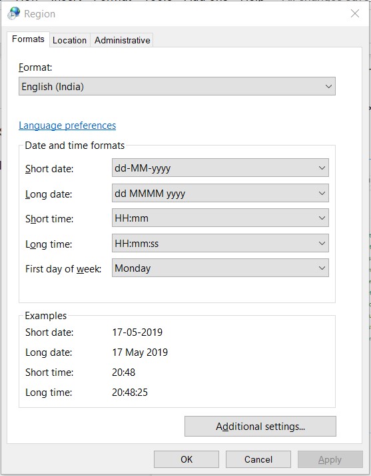Click the Region globe icon in title bar
This screenshot has width=371, height=476.
(14, 13)
